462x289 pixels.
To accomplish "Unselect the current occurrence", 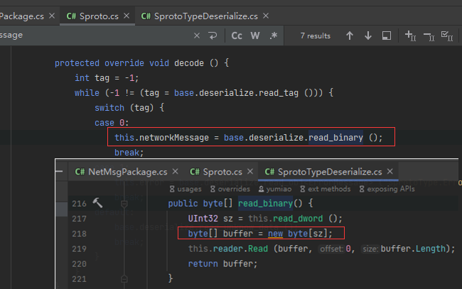I will 429,36.
